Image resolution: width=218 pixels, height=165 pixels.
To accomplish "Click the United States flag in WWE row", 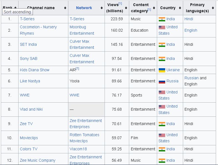I will [162, 92].
